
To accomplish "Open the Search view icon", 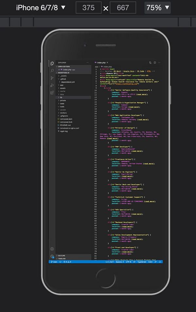I will tap(52, 71).
